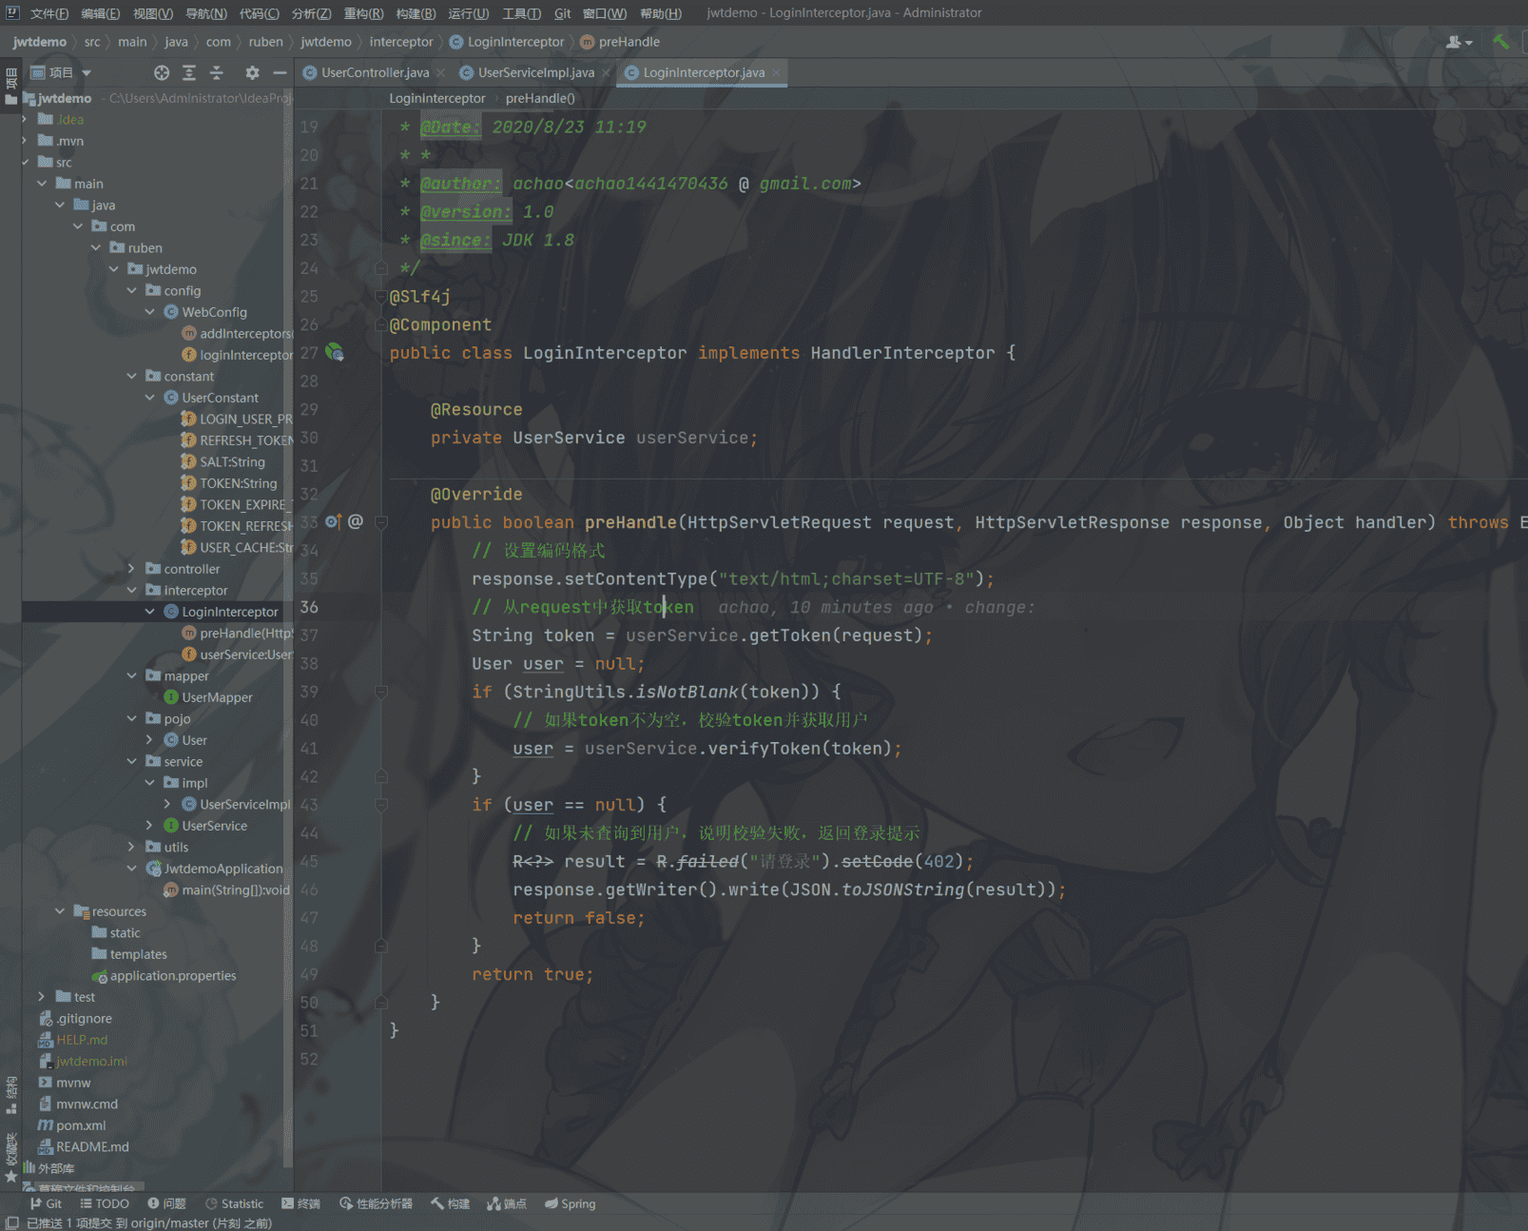Expand the controller package
Screen dimensions: 1528x1231
pyautogui.click(x=131, y=569)
